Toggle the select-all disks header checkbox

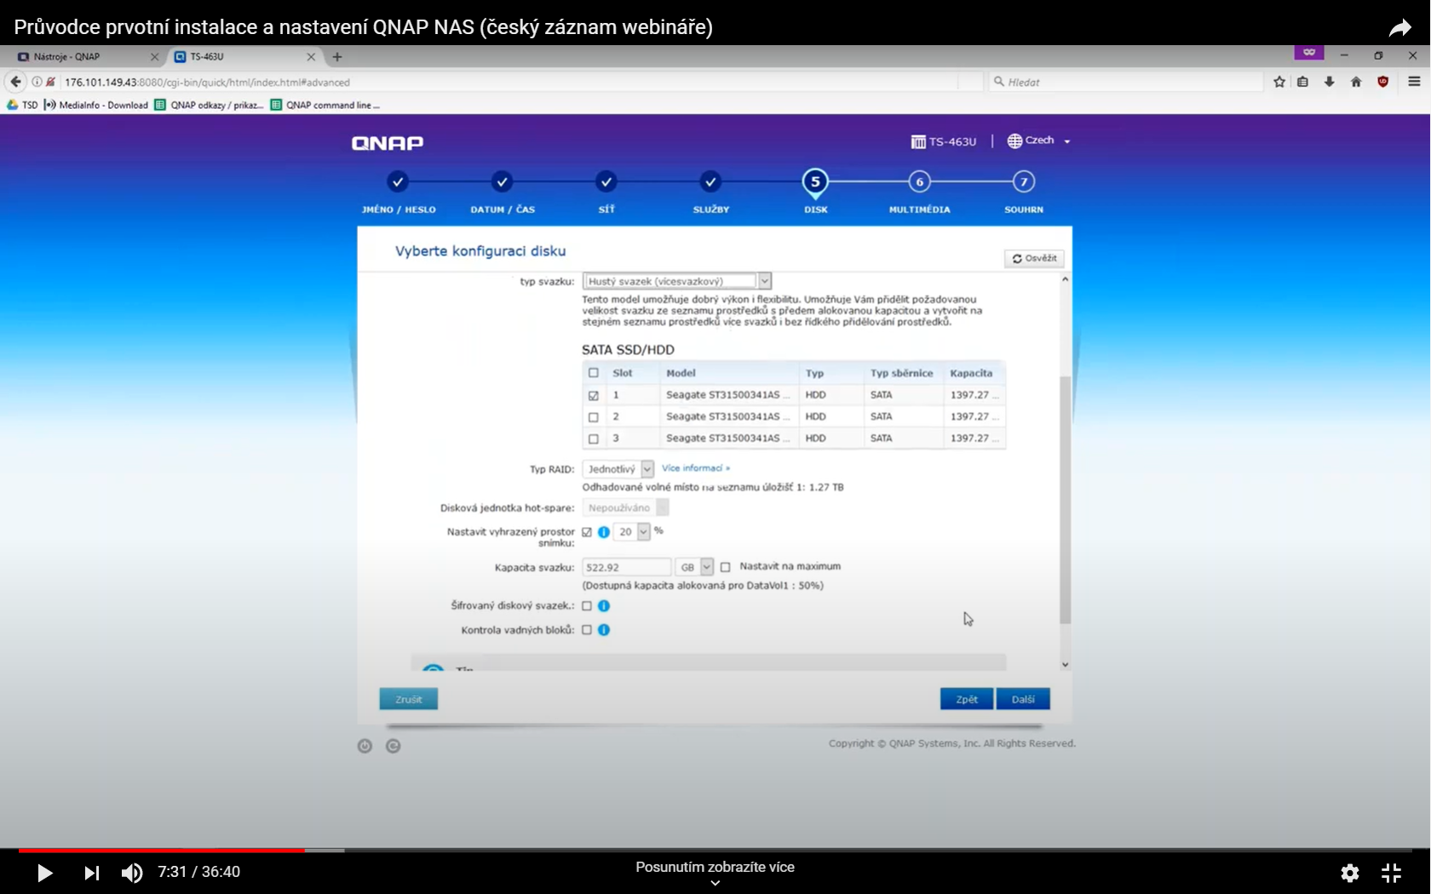pyautogui.click(x=594, y=373)
